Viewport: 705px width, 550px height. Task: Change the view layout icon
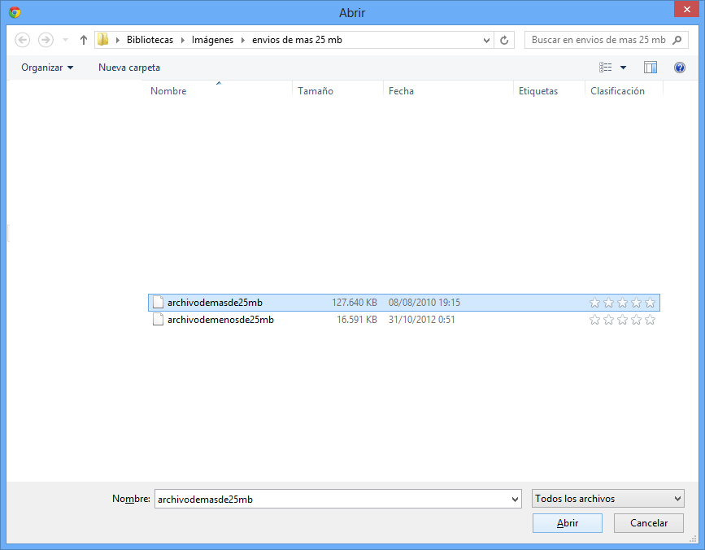tap(605, 68)
